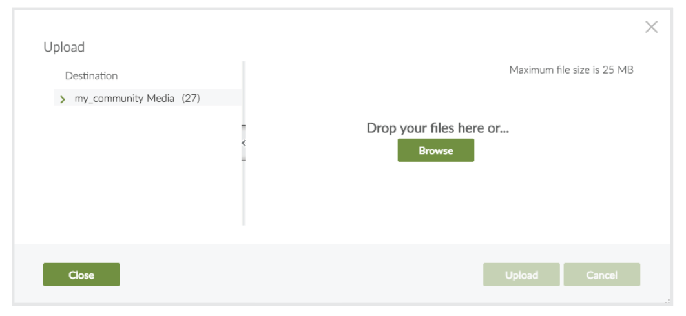Screen dimensions: 686x316
Task: Expand the my_community Media folder chevron
Action: pos(63,99)
